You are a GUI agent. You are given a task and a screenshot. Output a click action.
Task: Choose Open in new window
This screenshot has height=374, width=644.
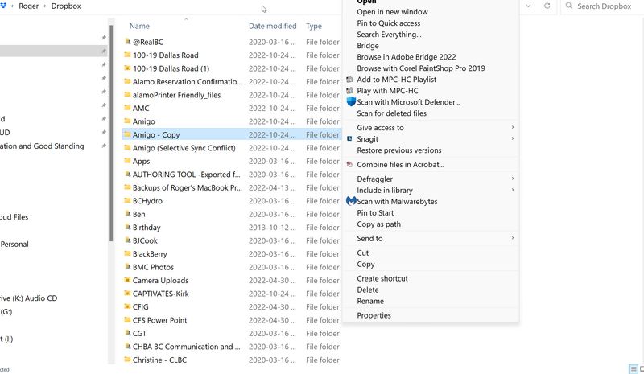pyautogui.click(x=392, y=12)
